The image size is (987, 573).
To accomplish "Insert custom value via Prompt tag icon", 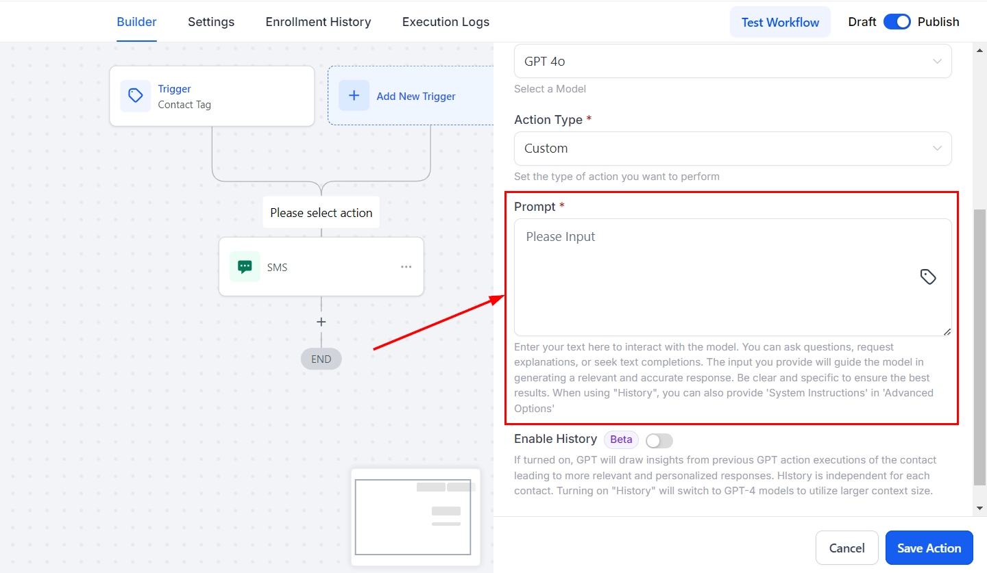I will [x=928, y=277].
